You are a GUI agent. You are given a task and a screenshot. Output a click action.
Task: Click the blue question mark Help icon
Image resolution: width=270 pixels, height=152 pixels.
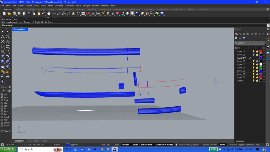tap(162, 13)
